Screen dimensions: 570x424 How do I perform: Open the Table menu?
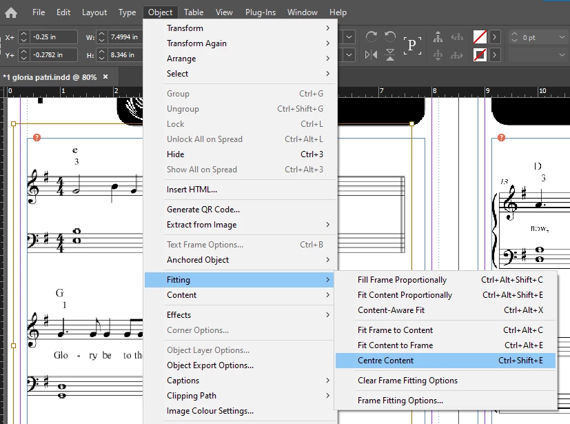(194, 12)
